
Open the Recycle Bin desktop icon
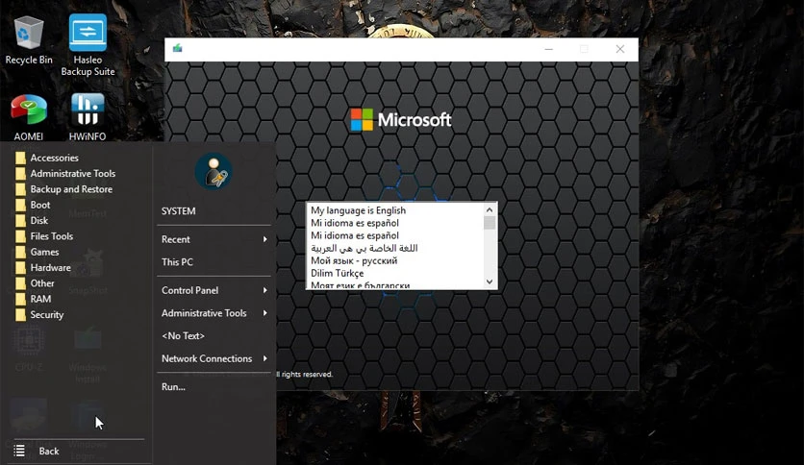pyautogui.click(x=29, y=40)
